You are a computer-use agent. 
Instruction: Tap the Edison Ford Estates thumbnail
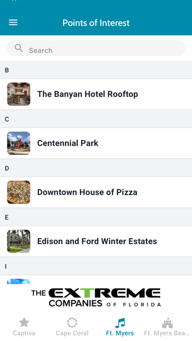(x=19, y=242)
